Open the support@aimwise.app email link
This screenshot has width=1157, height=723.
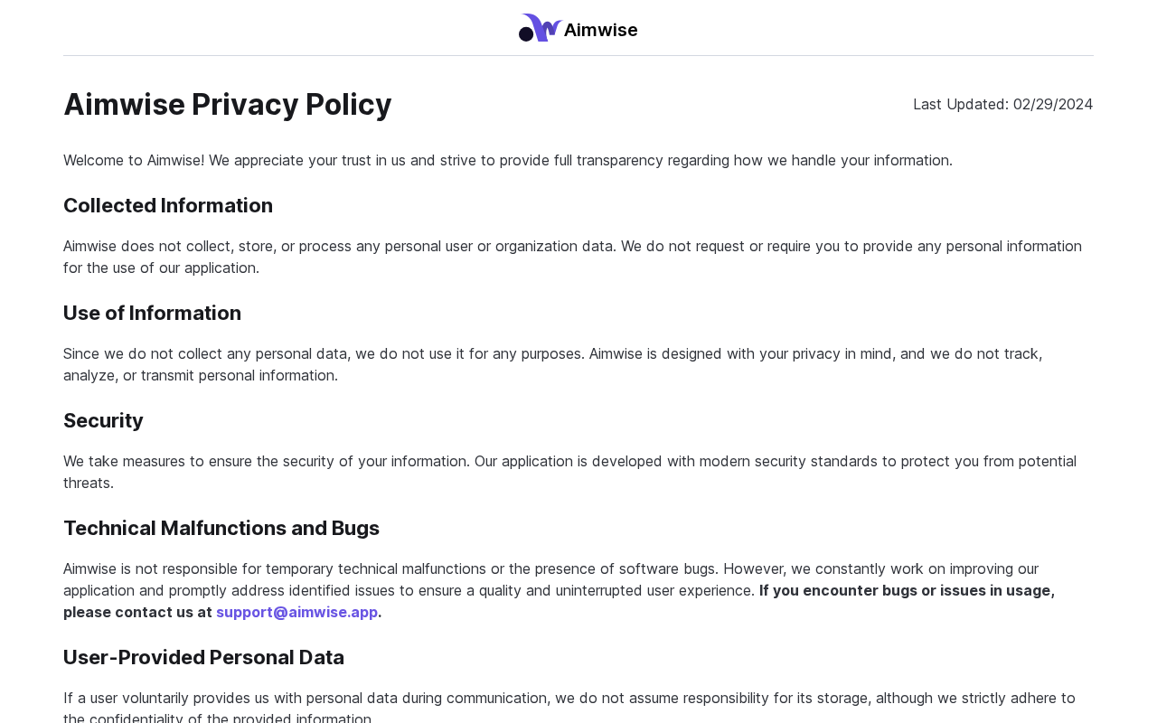296,612
